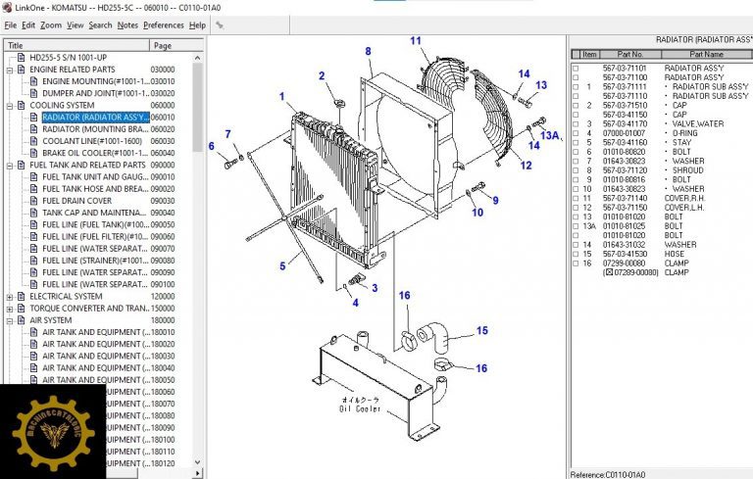Click the toolbar pin icon beside Help
The width and height of the screenshot is (753, 479).
pyautogui.click(x=220, y=24)
